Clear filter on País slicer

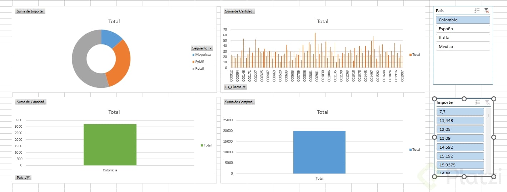[x=487, y=11]
